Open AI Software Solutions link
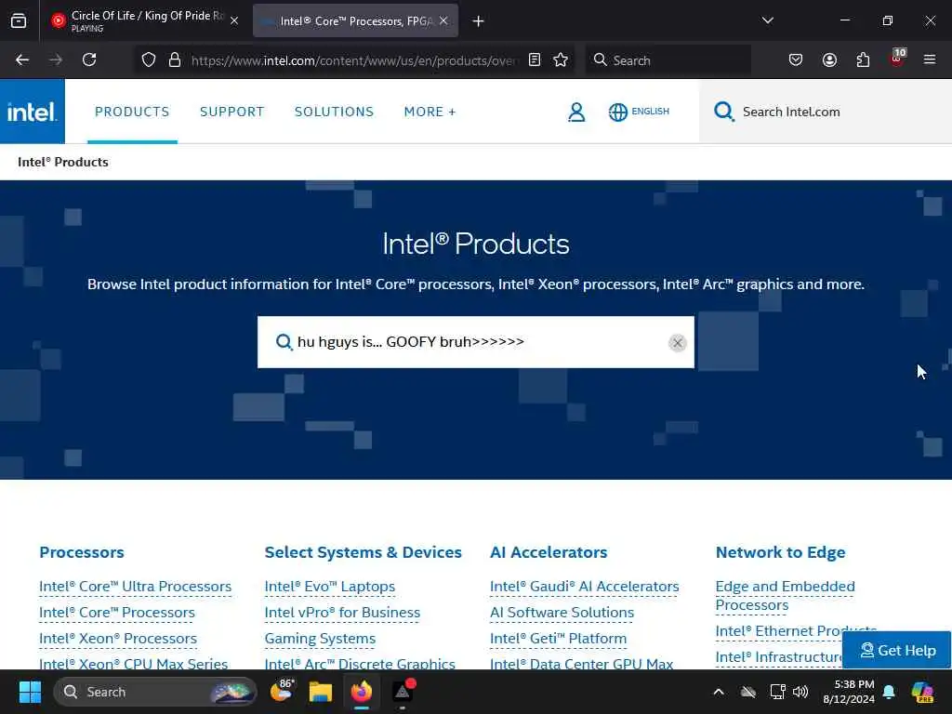The height and width of the screenshot is (714, 952). click(x=562, y=613)
